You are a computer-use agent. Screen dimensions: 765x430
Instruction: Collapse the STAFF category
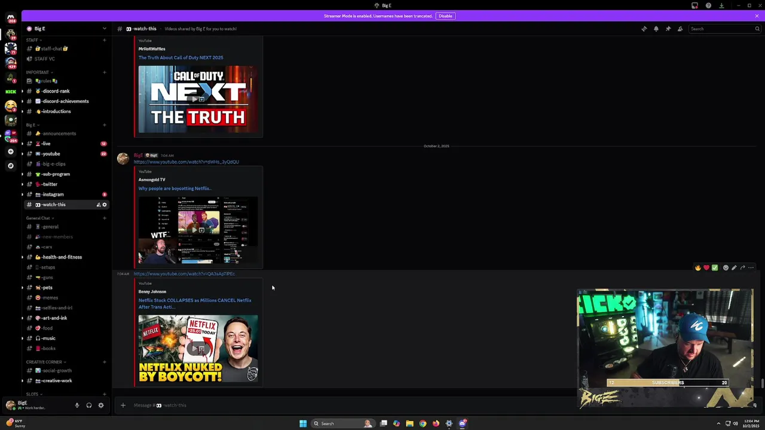[33, 40]
